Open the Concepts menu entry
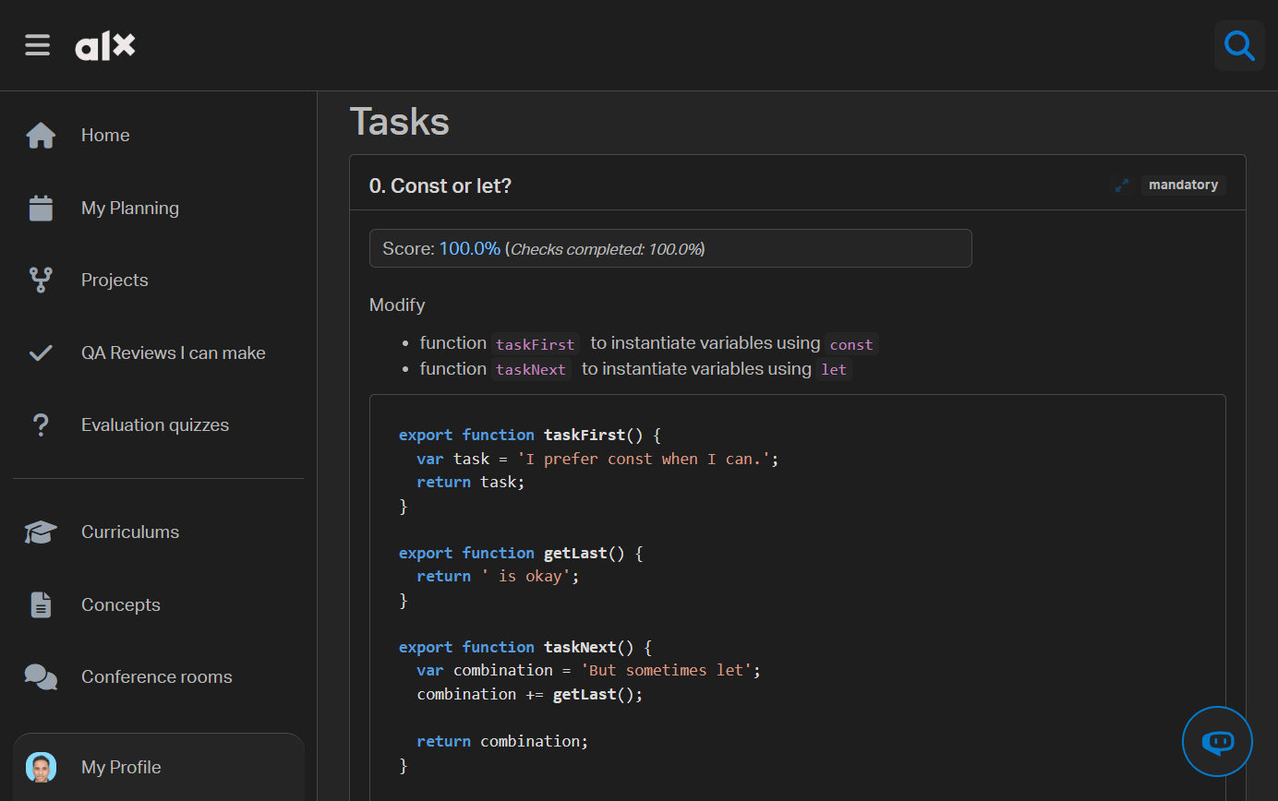 pyautogui.click(x=120, y=604)
